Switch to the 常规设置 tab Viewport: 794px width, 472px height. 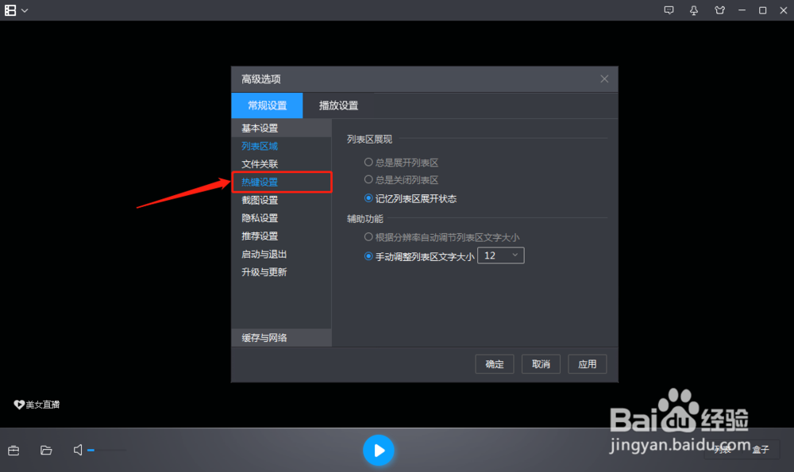pos(267,105)
